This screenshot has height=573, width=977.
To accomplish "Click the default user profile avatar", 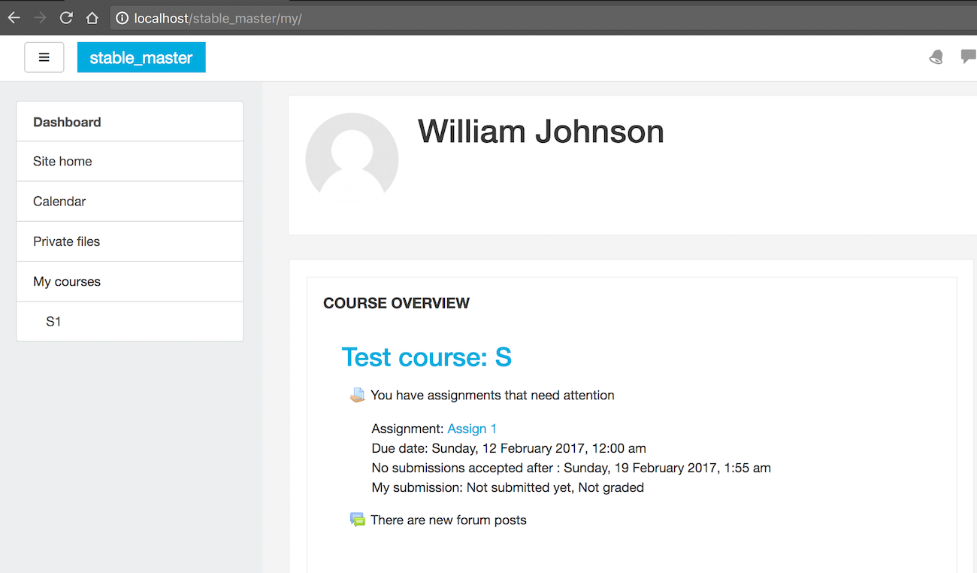I will tap(352, 159).
